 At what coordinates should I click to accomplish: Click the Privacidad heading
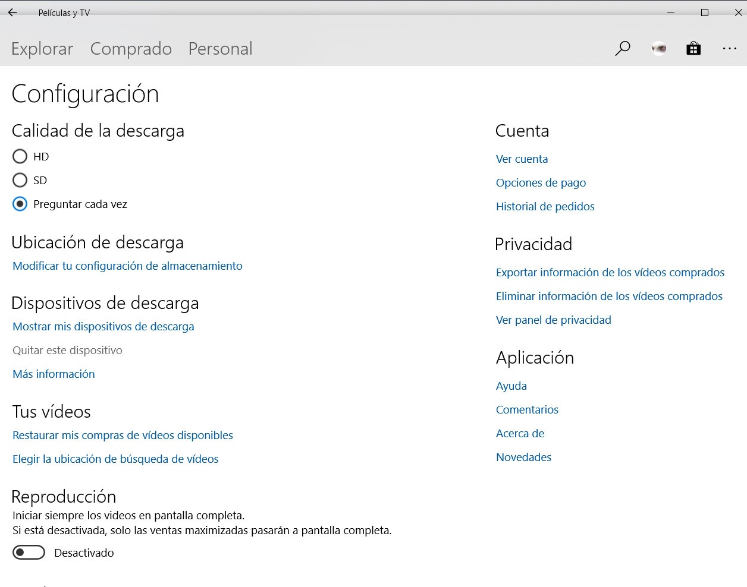coord(533,244)
